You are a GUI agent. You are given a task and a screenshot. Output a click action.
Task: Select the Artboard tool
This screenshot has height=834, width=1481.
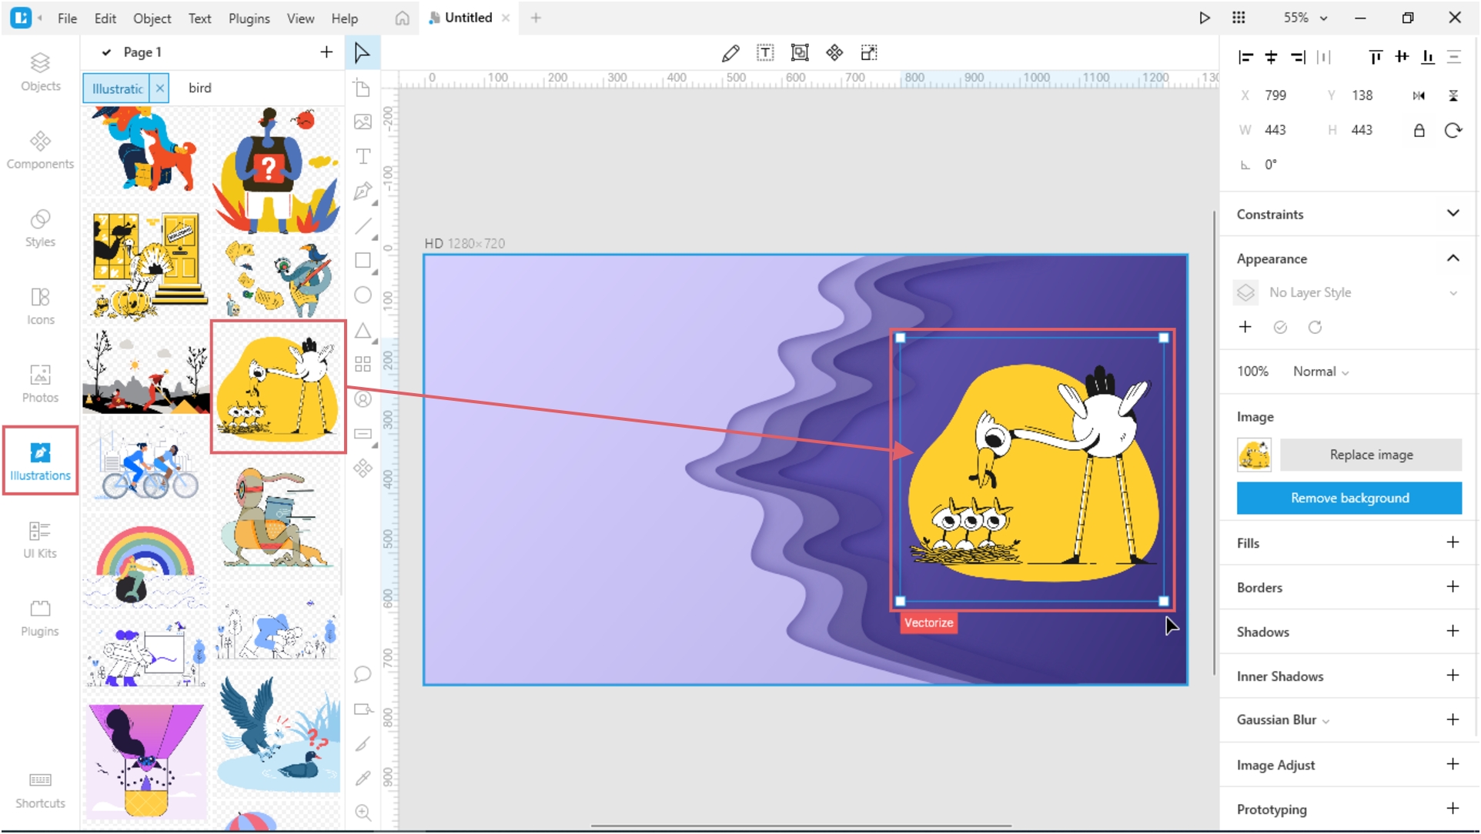[363, 88]
